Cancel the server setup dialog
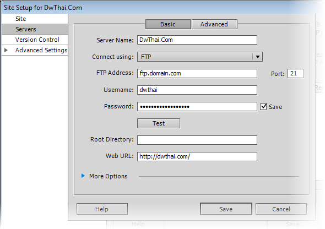This screenshot has width=325, height=229. (x=281, y=209)
